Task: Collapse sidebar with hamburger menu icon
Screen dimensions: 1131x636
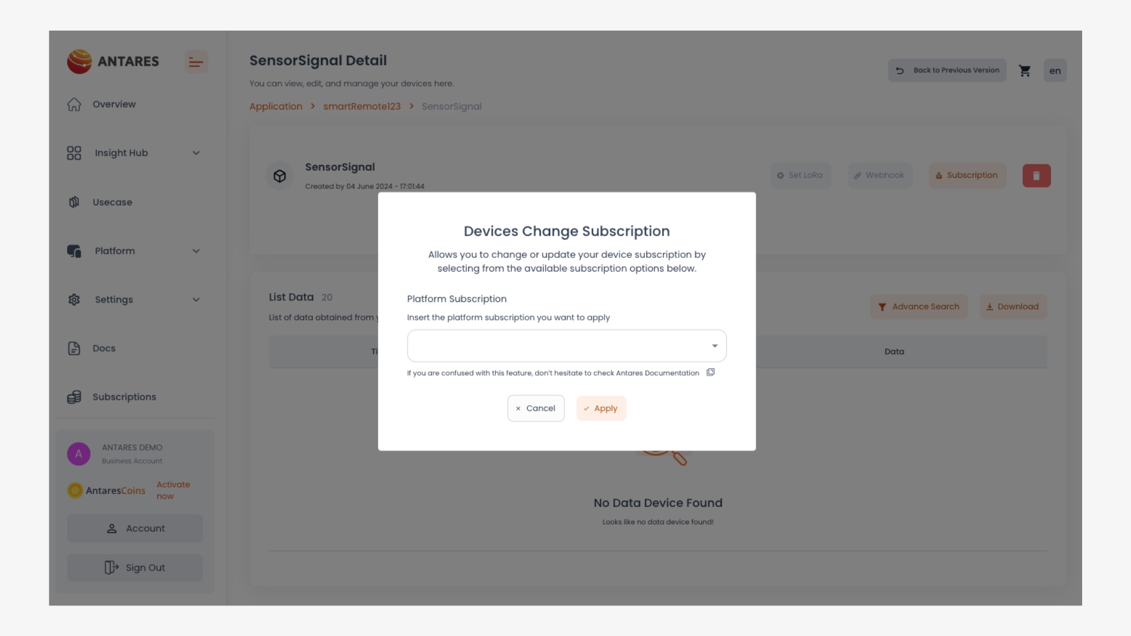Action: [196, 62]
